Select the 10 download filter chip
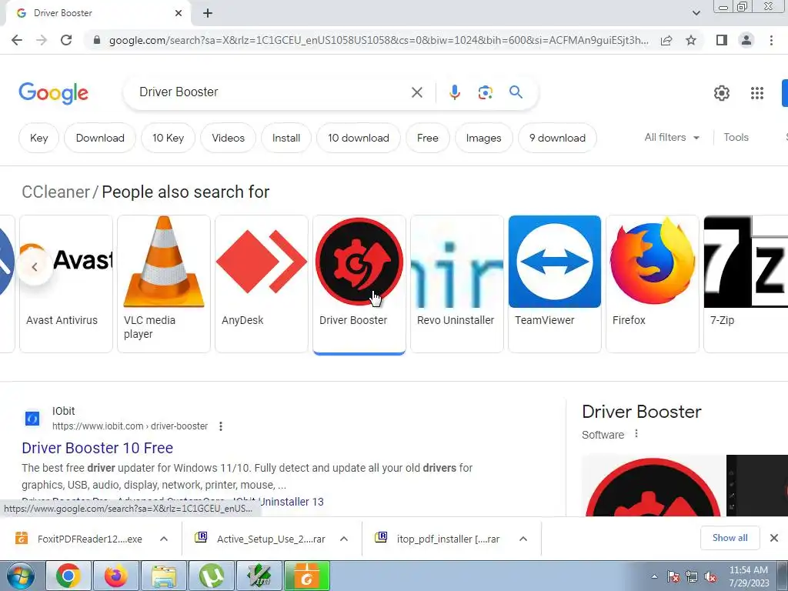Viewport: 788px width, 591px height. pyautogui.click(x=359, y=138)
